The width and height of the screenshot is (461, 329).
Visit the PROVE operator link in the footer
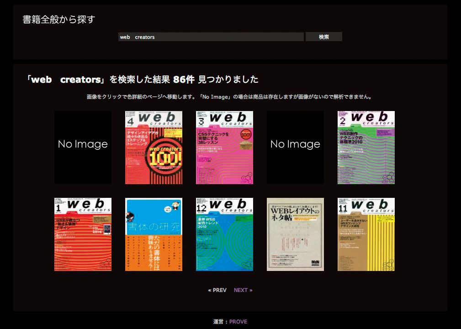point(238,321)
